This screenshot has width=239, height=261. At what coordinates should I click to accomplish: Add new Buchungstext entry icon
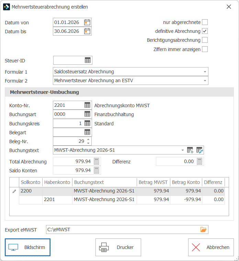click(x=190, y=150)
